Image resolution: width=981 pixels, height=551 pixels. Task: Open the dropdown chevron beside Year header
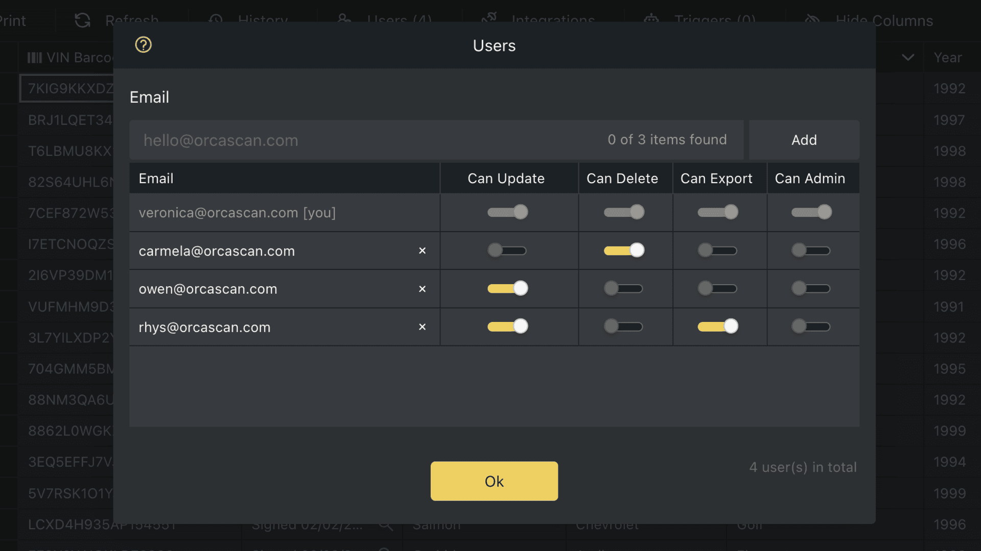click(x=908, y=58)
